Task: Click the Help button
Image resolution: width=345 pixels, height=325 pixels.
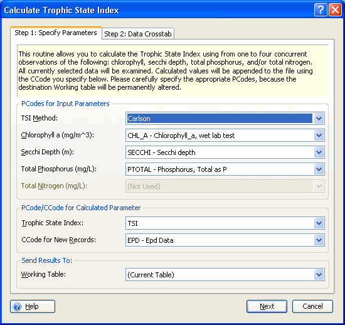Action: click(33, 306)
